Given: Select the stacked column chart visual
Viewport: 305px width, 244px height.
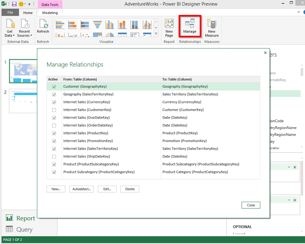Looking at the screenshot, I should 122,24.
